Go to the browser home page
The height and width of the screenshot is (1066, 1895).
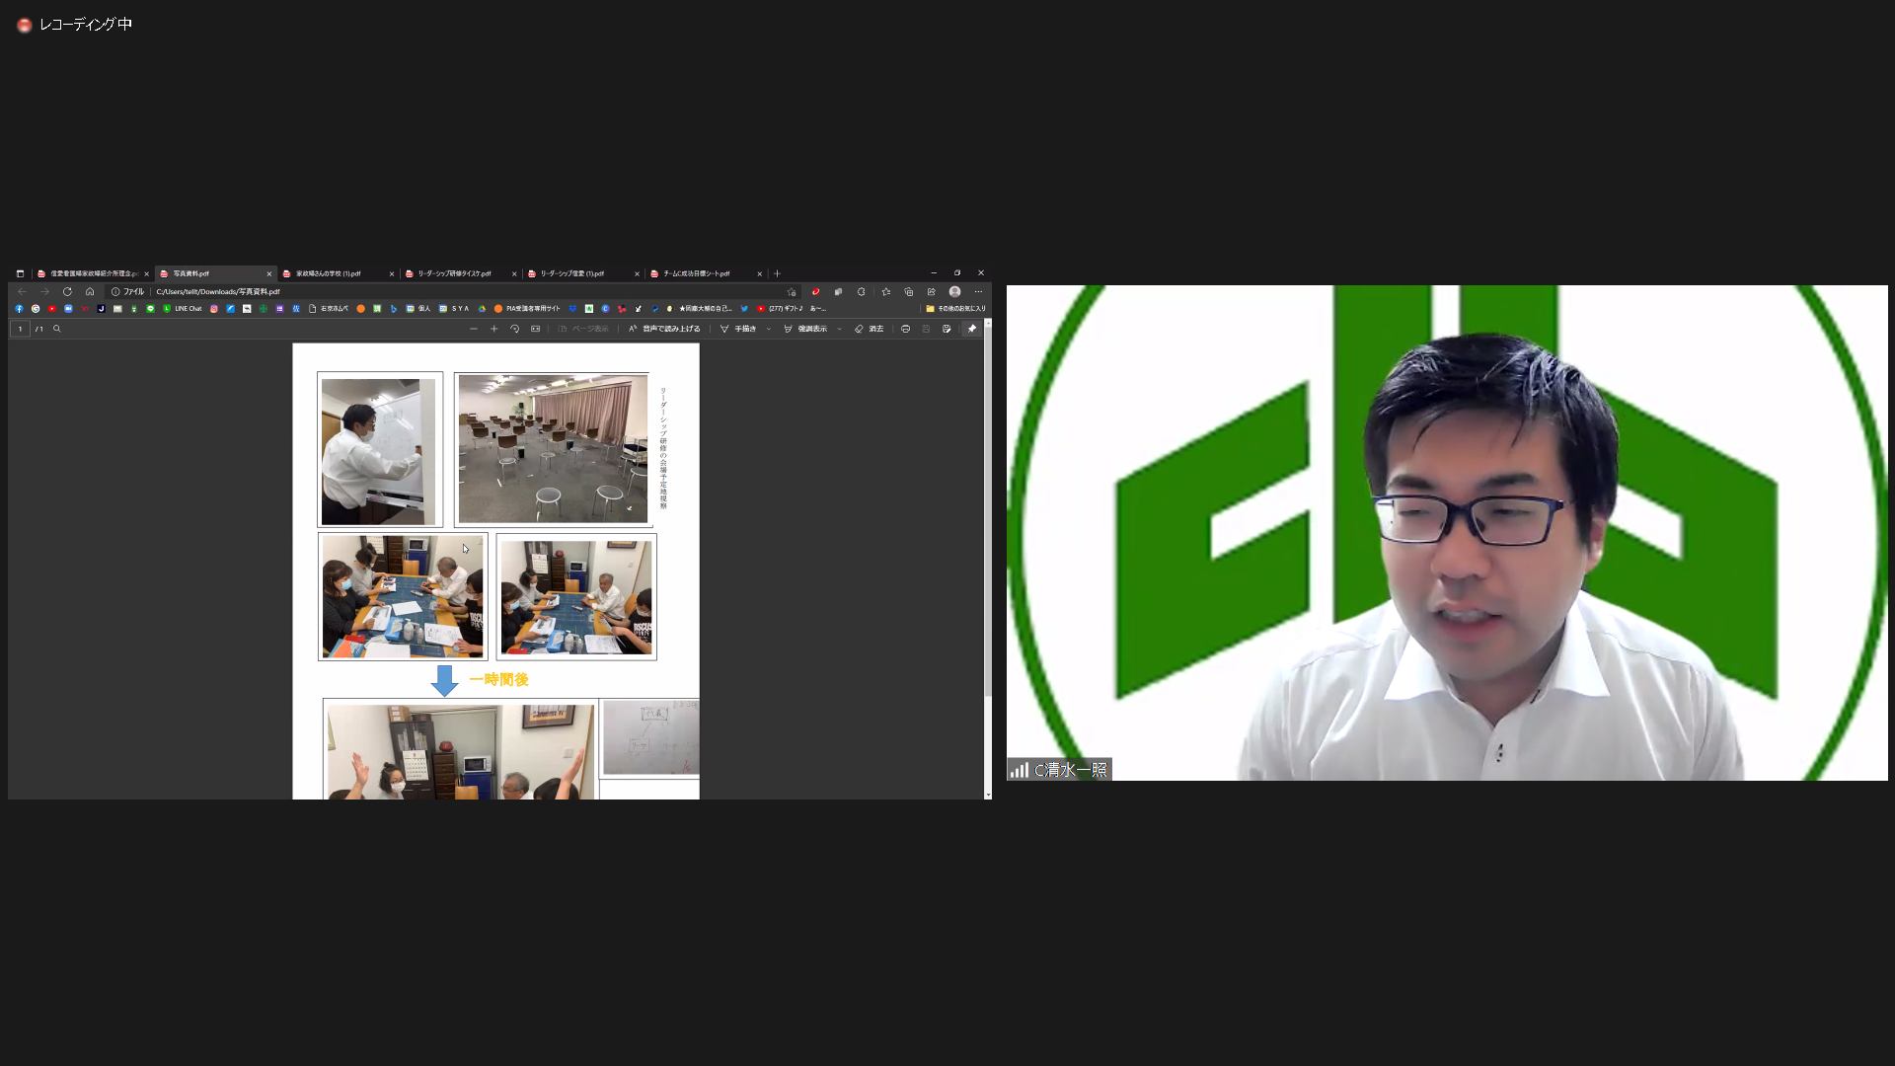[90, 291]
